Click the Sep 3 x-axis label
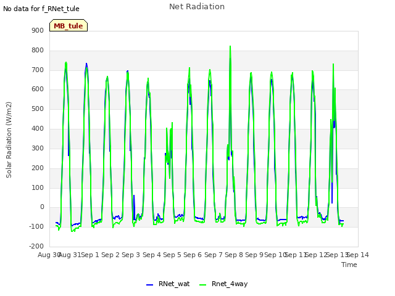This screenshot has height=296, width=395. [131, 255]
